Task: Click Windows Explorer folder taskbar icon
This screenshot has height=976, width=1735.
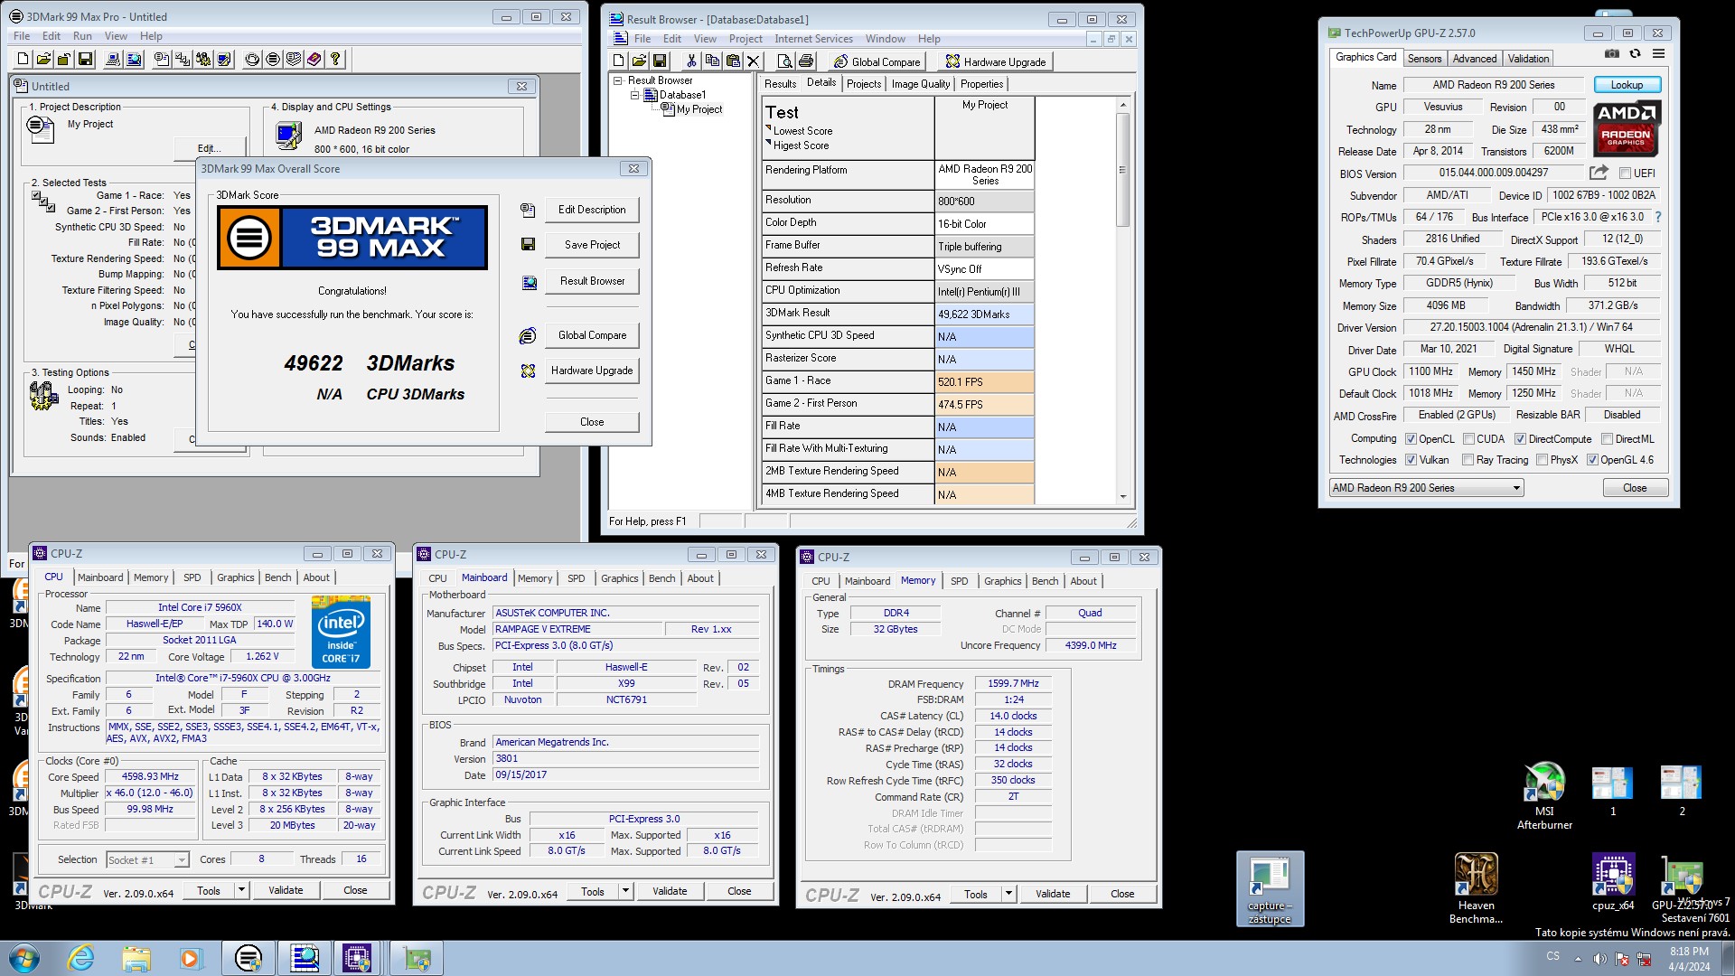Action: pyautogui.click(x=136, y=958)
